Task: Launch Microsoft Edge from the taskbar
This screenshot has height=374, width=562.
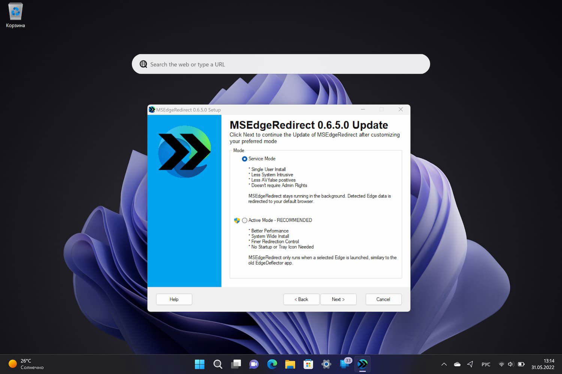Action: tap(272, 364)
